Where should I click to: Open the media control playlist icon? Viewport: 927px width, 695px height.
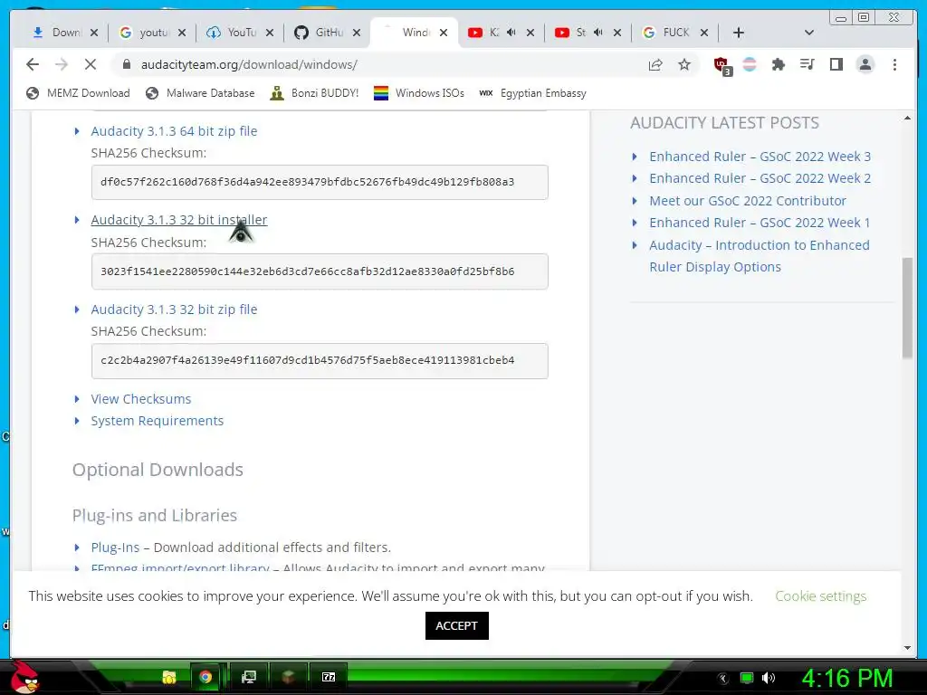click(x=807, y=64)
